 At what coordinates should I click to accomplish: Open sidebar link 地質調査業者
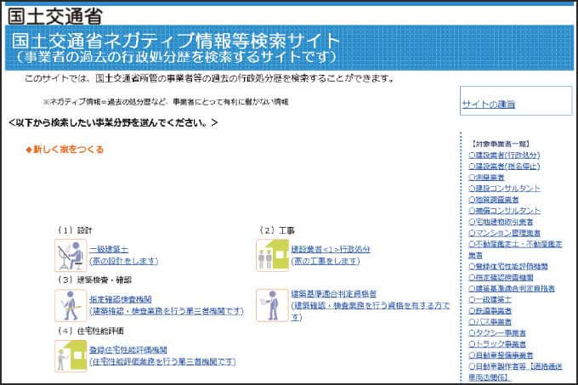click(494, 200)
